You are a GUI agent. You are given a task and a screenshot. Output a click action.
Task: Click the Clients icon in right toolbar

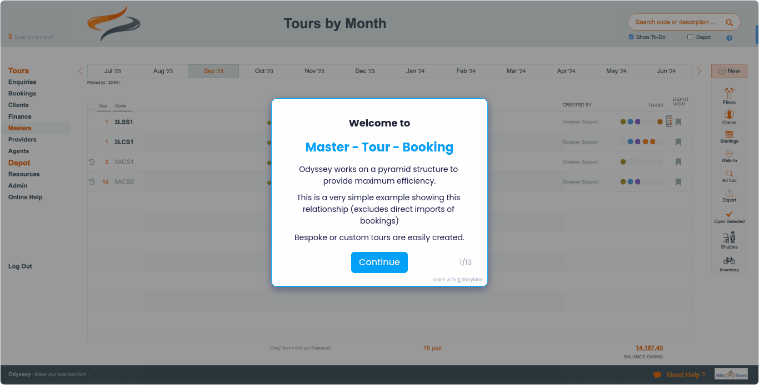[729, 114]
